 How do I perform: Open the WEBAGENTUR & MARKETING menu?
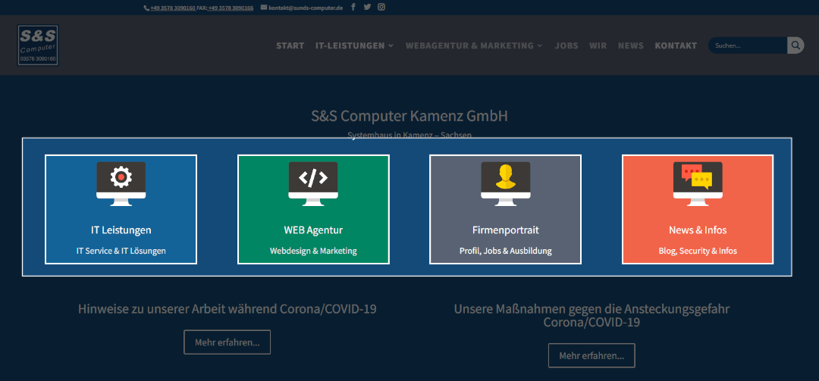point(469,46)
